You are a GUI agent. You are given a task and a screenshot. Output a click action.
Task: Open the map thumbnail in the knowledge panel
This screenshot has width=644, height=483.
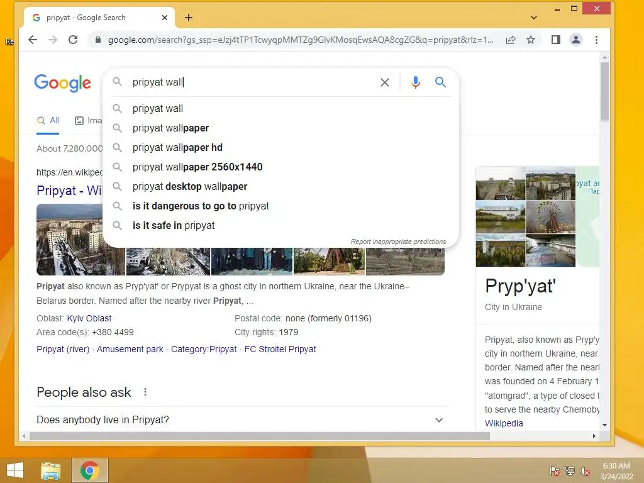click(x=588, y=216)
